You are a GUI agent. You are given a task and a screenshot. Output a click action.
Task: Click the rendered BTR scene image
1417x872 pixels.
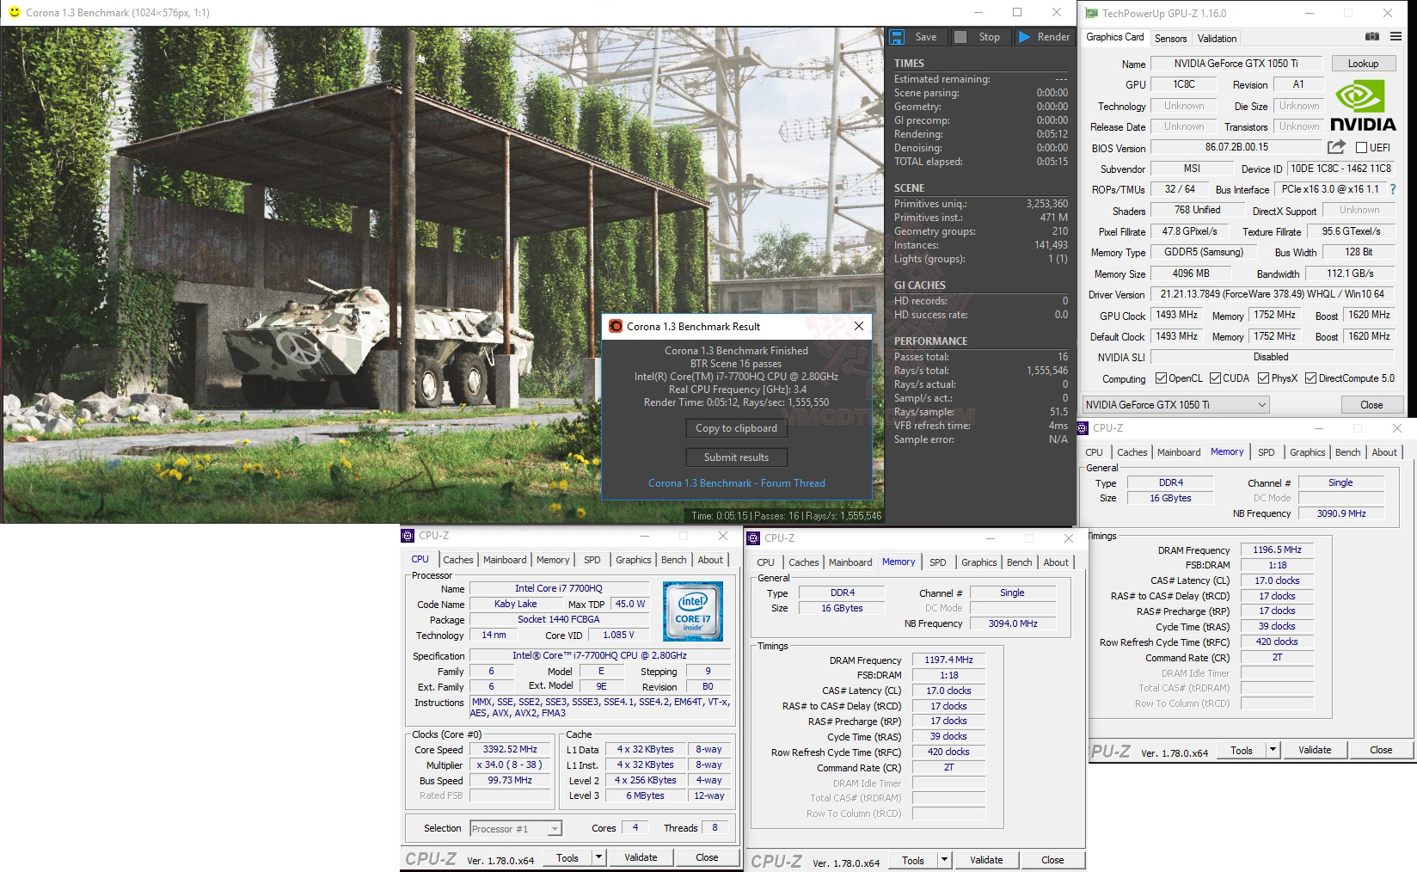click(x=444, y=275)
